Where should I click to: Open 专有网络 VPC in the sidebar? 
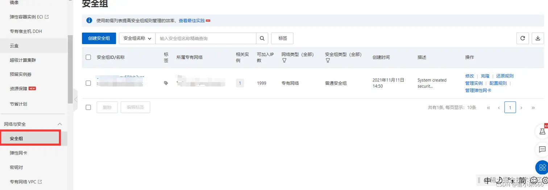pos(23,182)
